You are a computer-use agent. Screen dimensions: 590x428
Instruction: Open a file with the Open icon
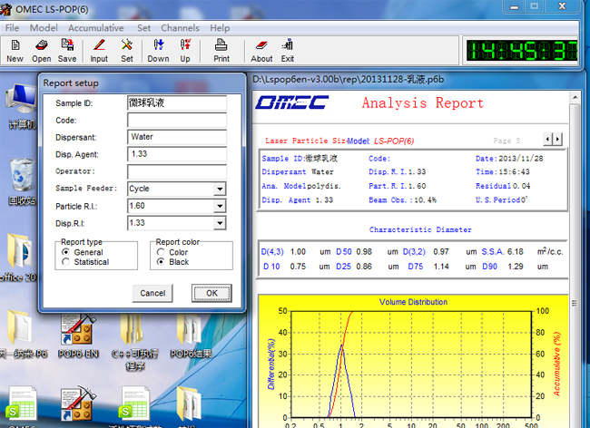pos(42,51)
